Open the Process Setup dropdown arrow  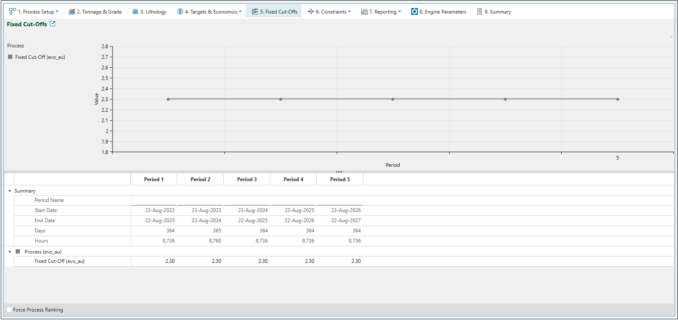pos(57,11)
